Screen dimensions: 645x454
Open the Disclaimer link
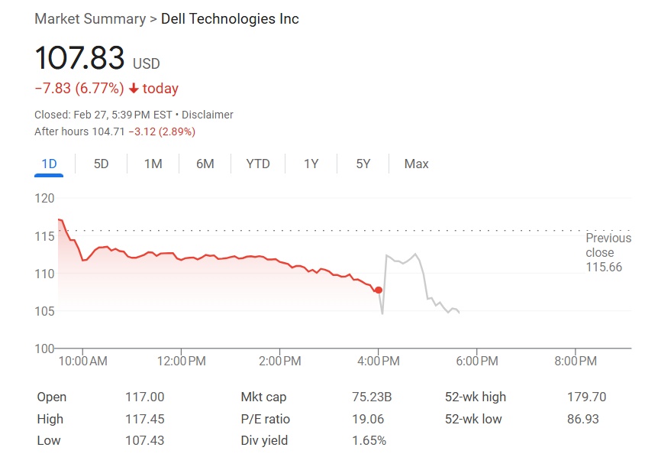pyautogui.click(x=208, y=115)
